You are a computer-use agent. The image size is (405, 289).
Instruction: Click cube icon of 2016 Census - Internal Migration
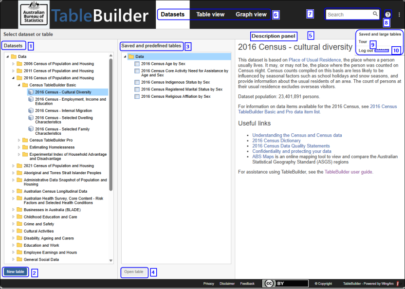31,110
